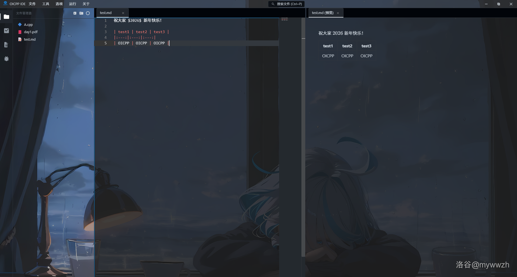Open the debug bug icon panel
The width and height of the screenshot is (517, 277).
(6, 59)
